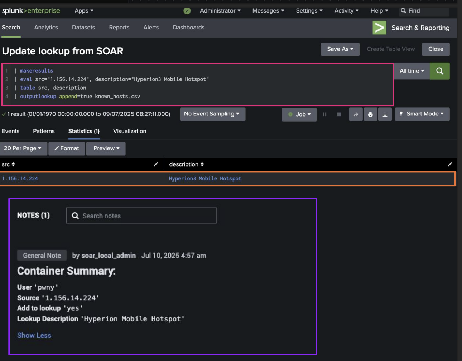Click the print results icon
The height and width of the screenshot is (361, 462).
click(370, 114)
